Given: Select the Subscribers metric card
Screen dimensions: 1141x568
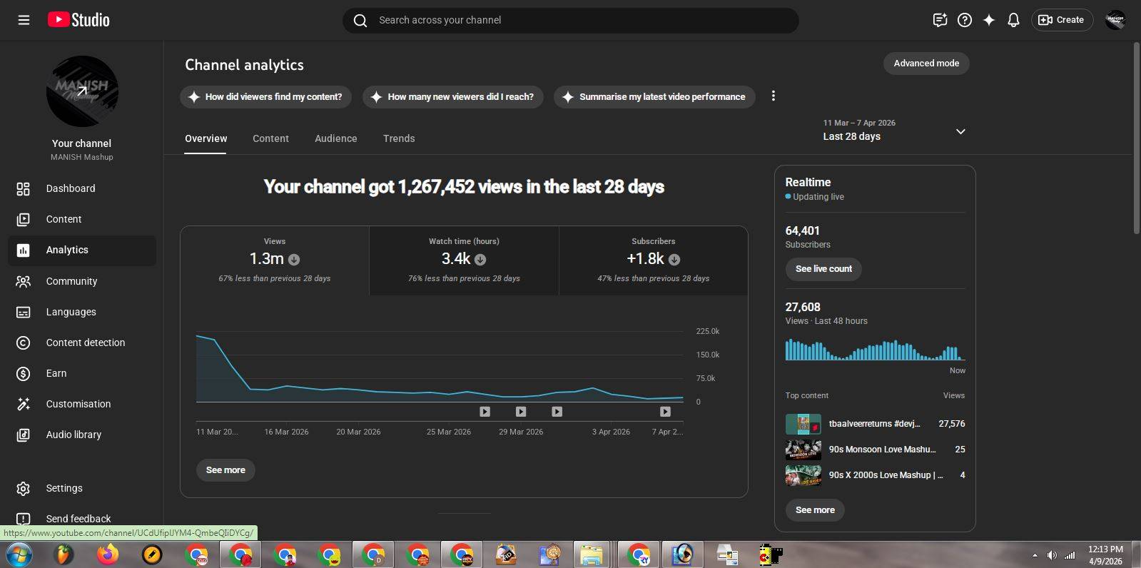Looking at the screenshot, I should (653, 260).
